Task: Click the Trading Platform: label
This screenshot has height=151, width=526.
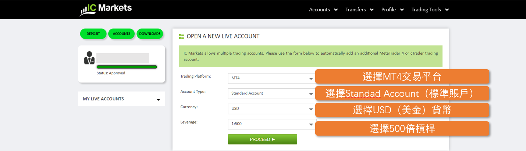Action: 195,76
